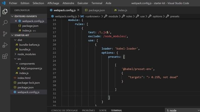
Task: Click wrench icon before rules breadcrumb
Action: click(x=123, y=16)
